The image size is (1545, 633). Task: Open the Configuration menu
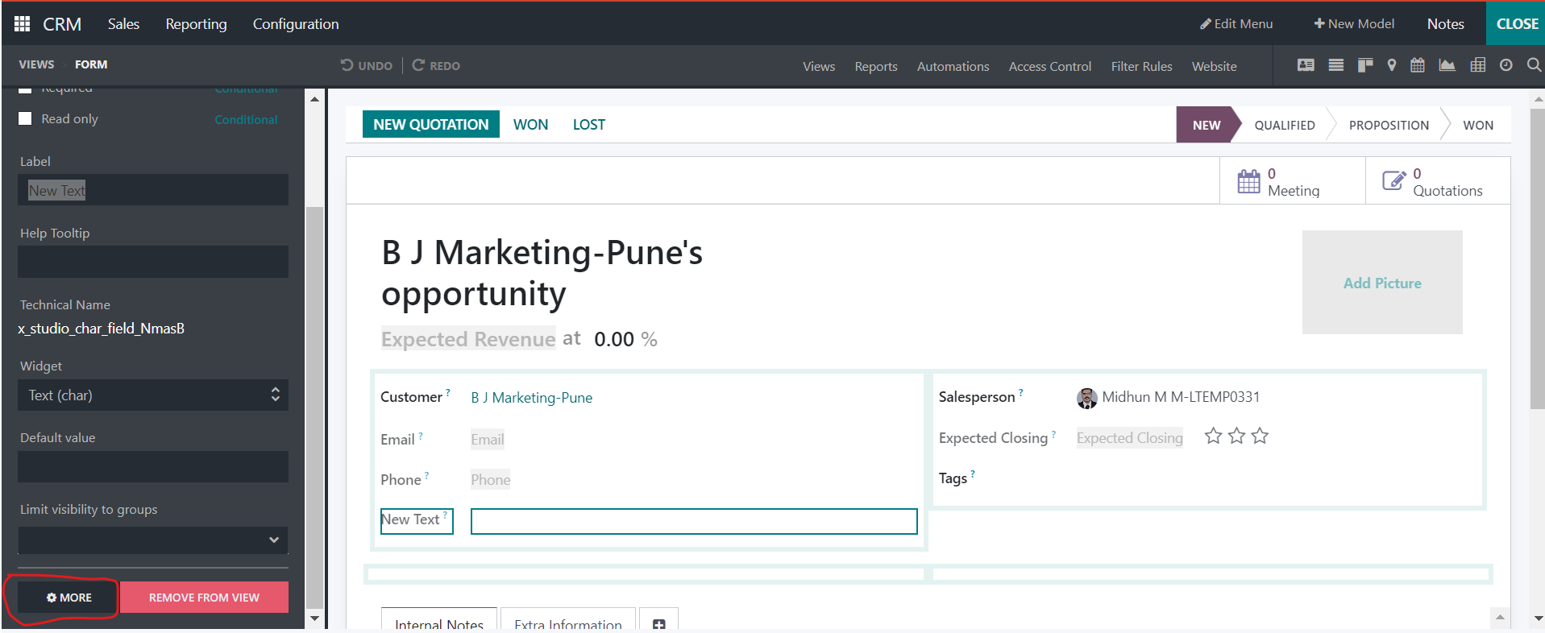coord(296,24)
